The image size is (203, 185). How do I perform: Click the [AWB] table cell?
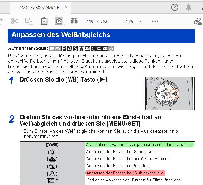pos(52,145)
